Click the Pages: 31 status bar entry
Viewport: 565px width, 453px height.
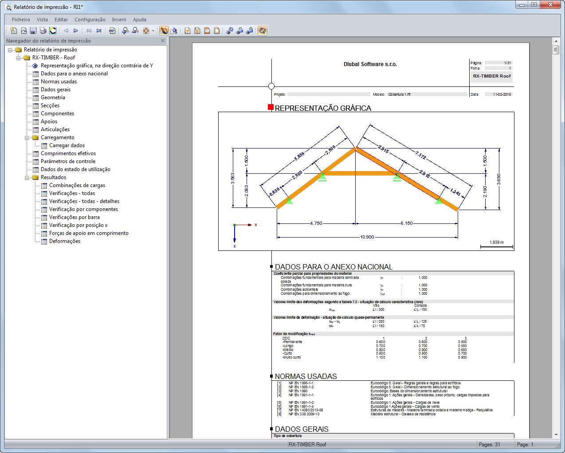pos(490,445)
